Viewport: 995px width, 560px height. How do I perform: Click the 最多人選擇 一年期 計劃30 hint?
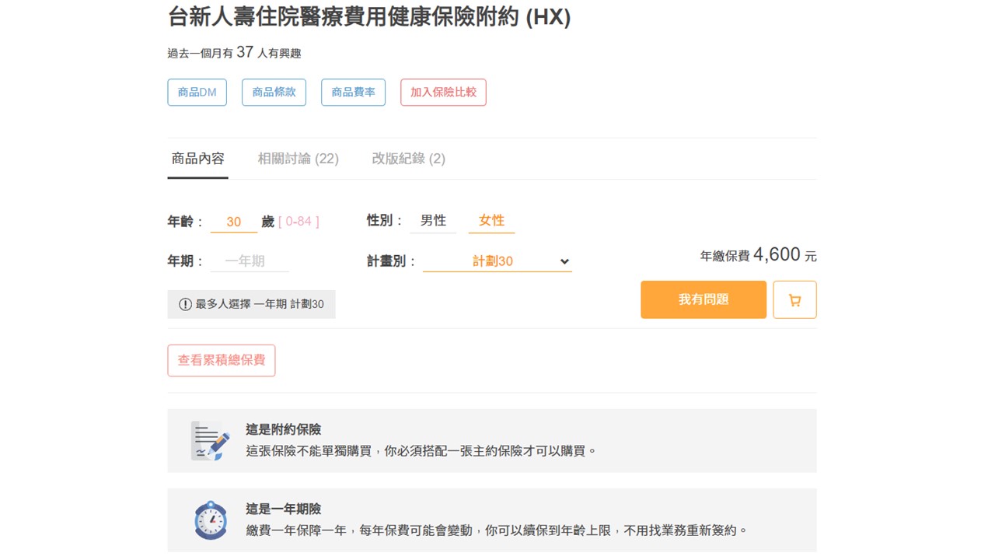coord(252,304)
